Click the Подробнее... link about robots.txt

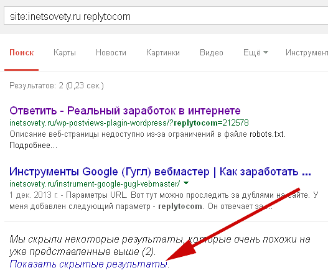[x=33, y=146]
